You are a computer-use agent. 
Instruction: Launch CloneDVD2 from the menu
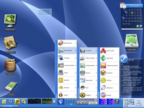coord(110,73)
